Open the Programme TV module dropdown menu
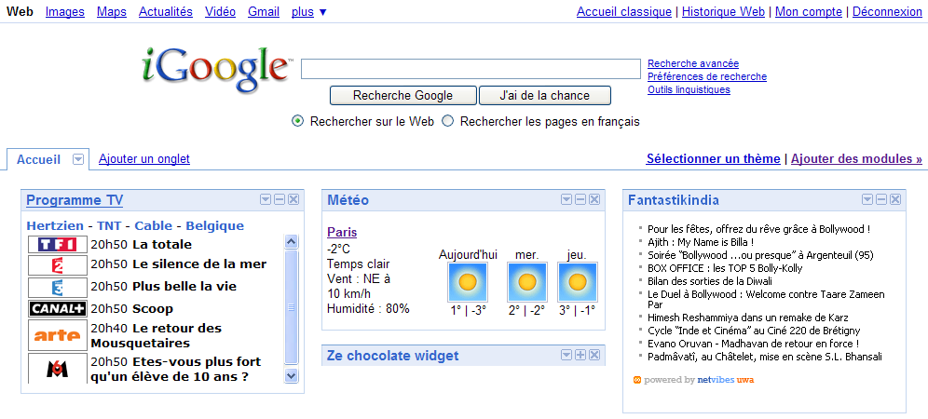 pos(266,199)
